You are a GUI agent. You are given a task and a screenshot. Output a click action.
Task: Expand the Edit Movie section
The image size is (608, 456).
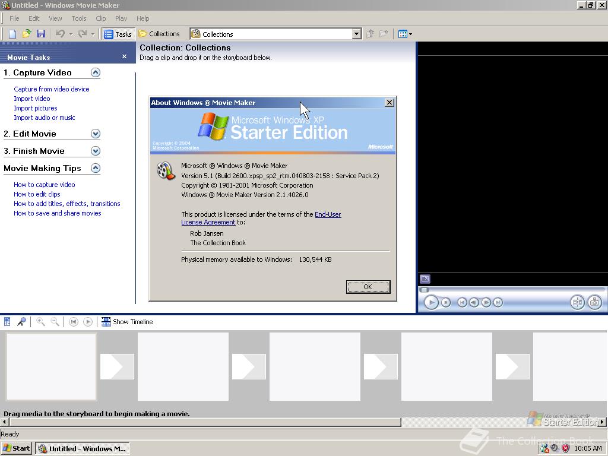pos(96,134)
